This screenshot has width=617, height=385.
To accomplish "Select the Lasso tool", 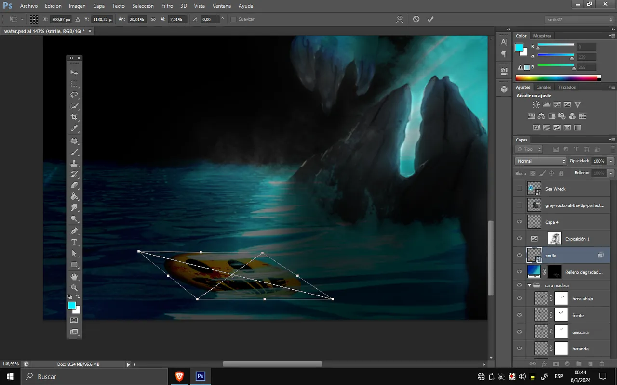I will tap(74, 95).
